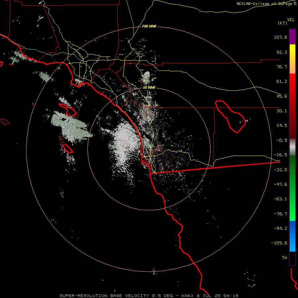Click the VEL legend title

291,20
